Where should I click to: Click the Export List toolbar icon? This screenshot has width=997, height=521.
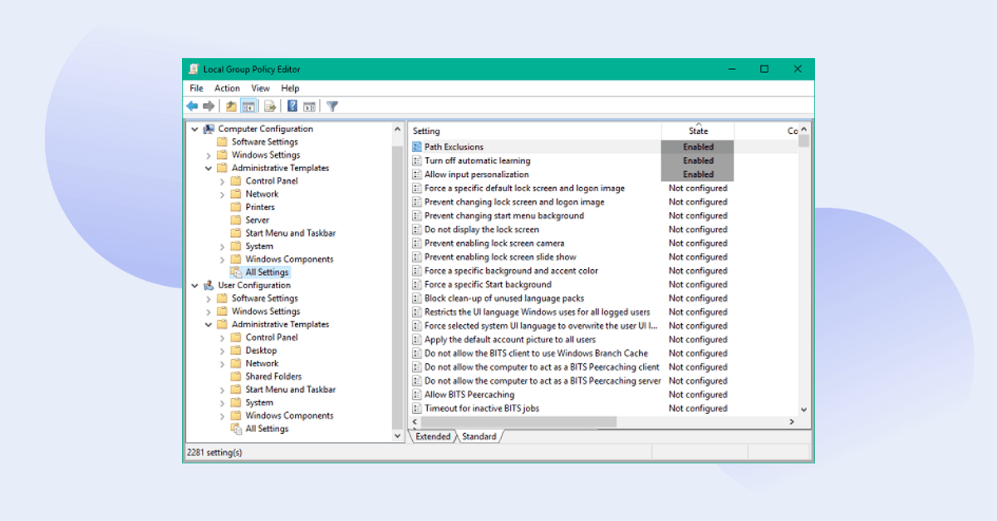pyautogui.click(x=268, y=106)
